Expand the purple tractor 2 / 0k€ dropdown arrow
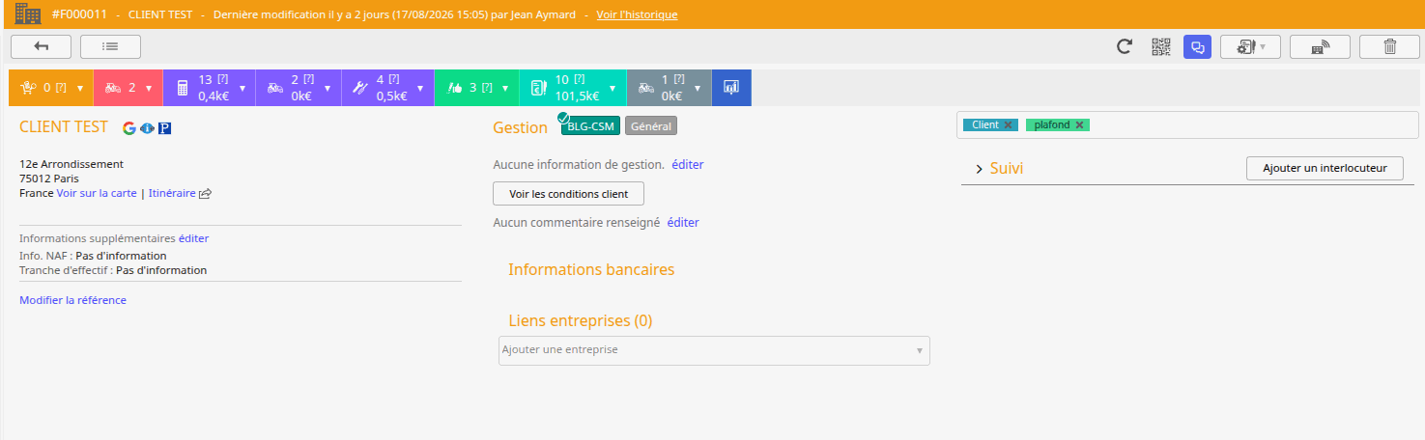Viewport: 1425px width, 440px height. [328, 88]
